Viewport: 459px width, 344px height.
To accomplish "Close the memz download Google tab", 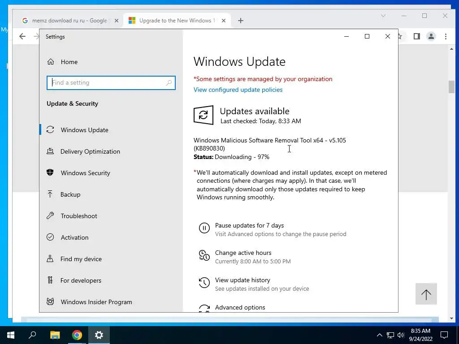I will (117, 21).
